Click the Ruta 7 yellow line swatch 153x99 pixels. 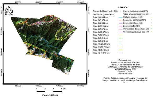coord(121,35)
